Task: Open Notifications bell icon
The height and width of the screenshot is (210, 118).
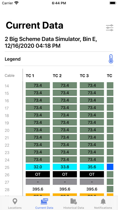Action: (x=103, y=201)
